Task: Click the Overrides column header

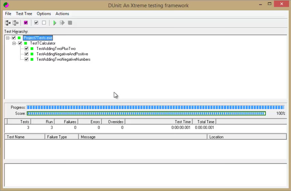Action: pos(113,122)
